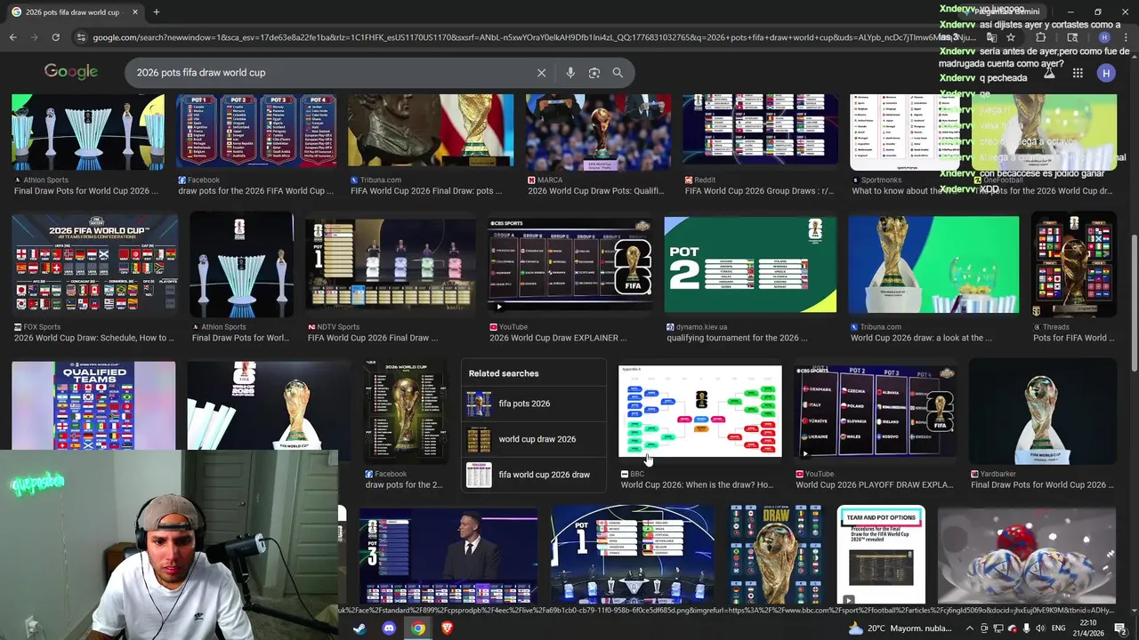Open Search by image camera icon
Image resolution: width=1139 pixels, height=640 pixels.
coord(594,73)
